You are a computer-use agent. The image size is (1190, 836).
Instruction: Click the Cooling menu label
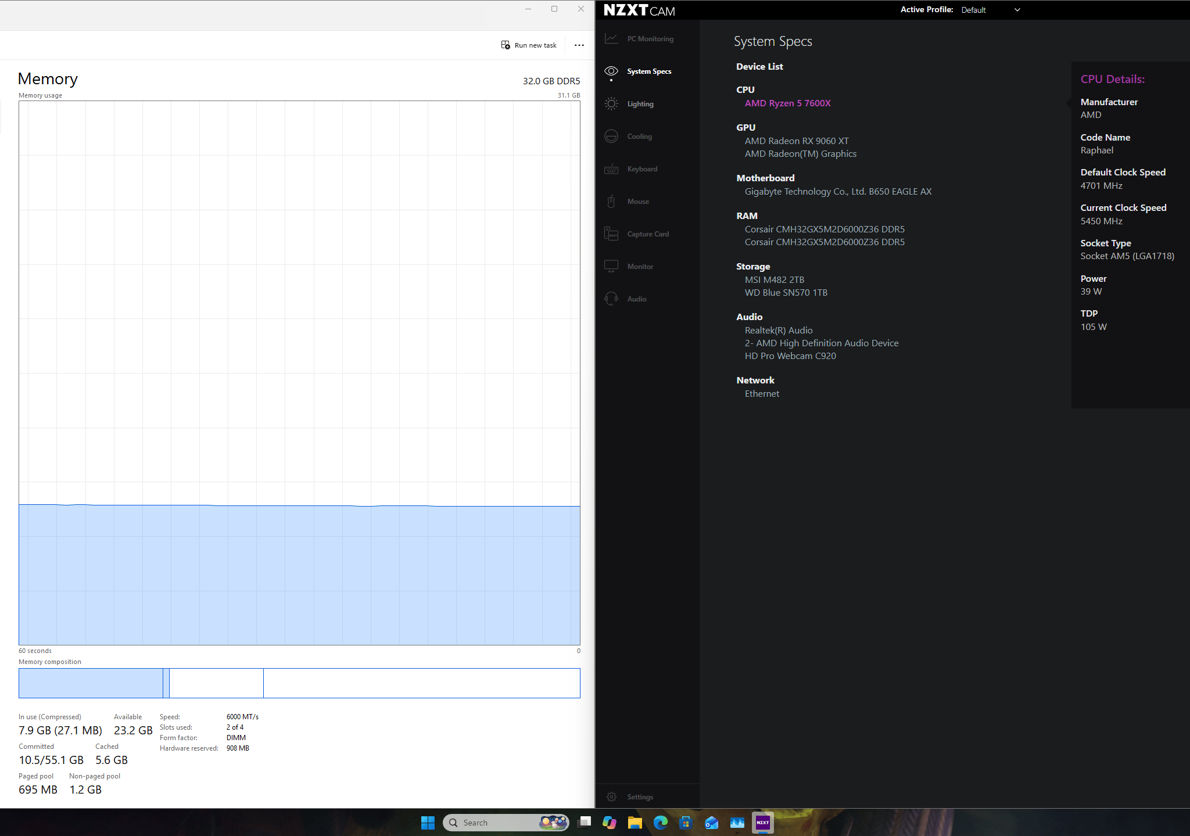tap(640, 137)
